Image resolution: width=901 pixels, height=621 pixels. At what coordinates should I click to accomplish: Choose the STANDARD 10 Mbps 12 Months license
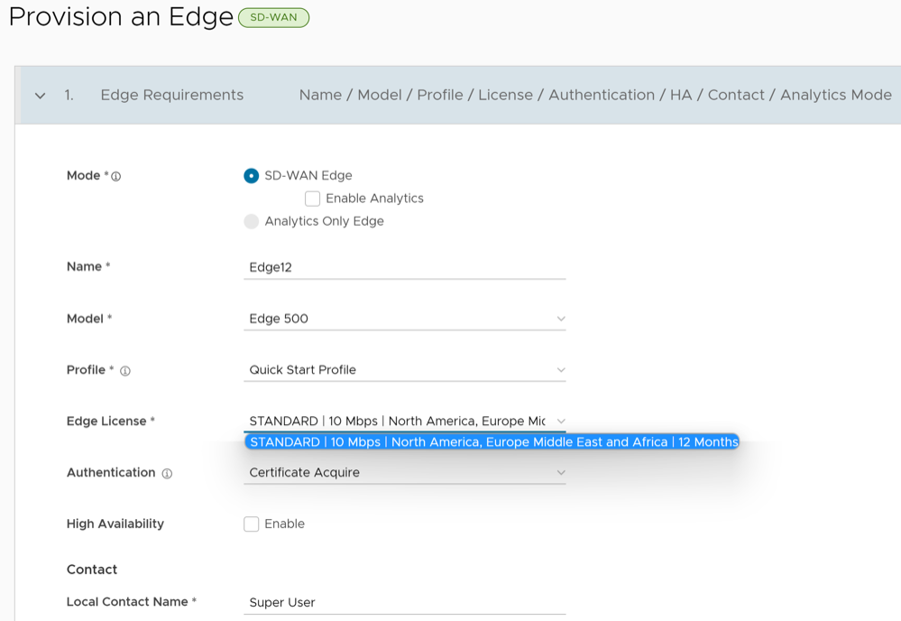tap(492, 442)
